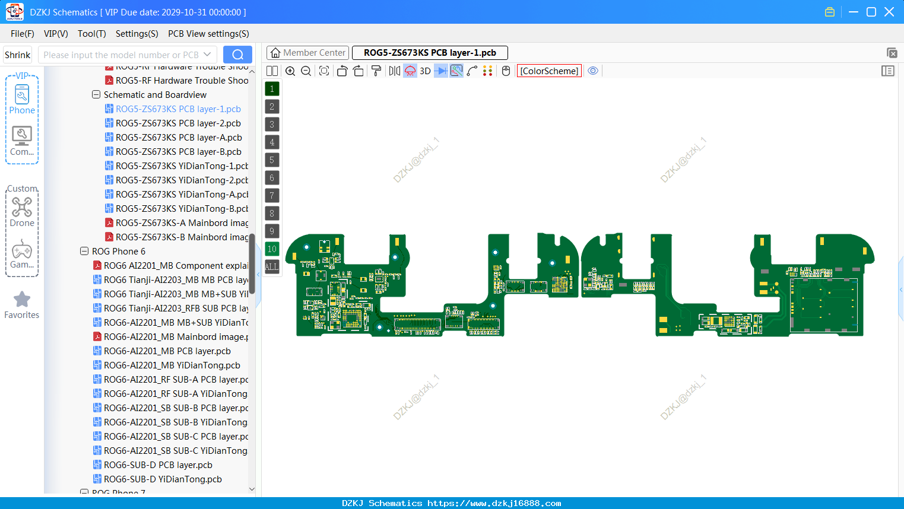Show layer 1
The image size is (904, 509).
click(272, 89)
